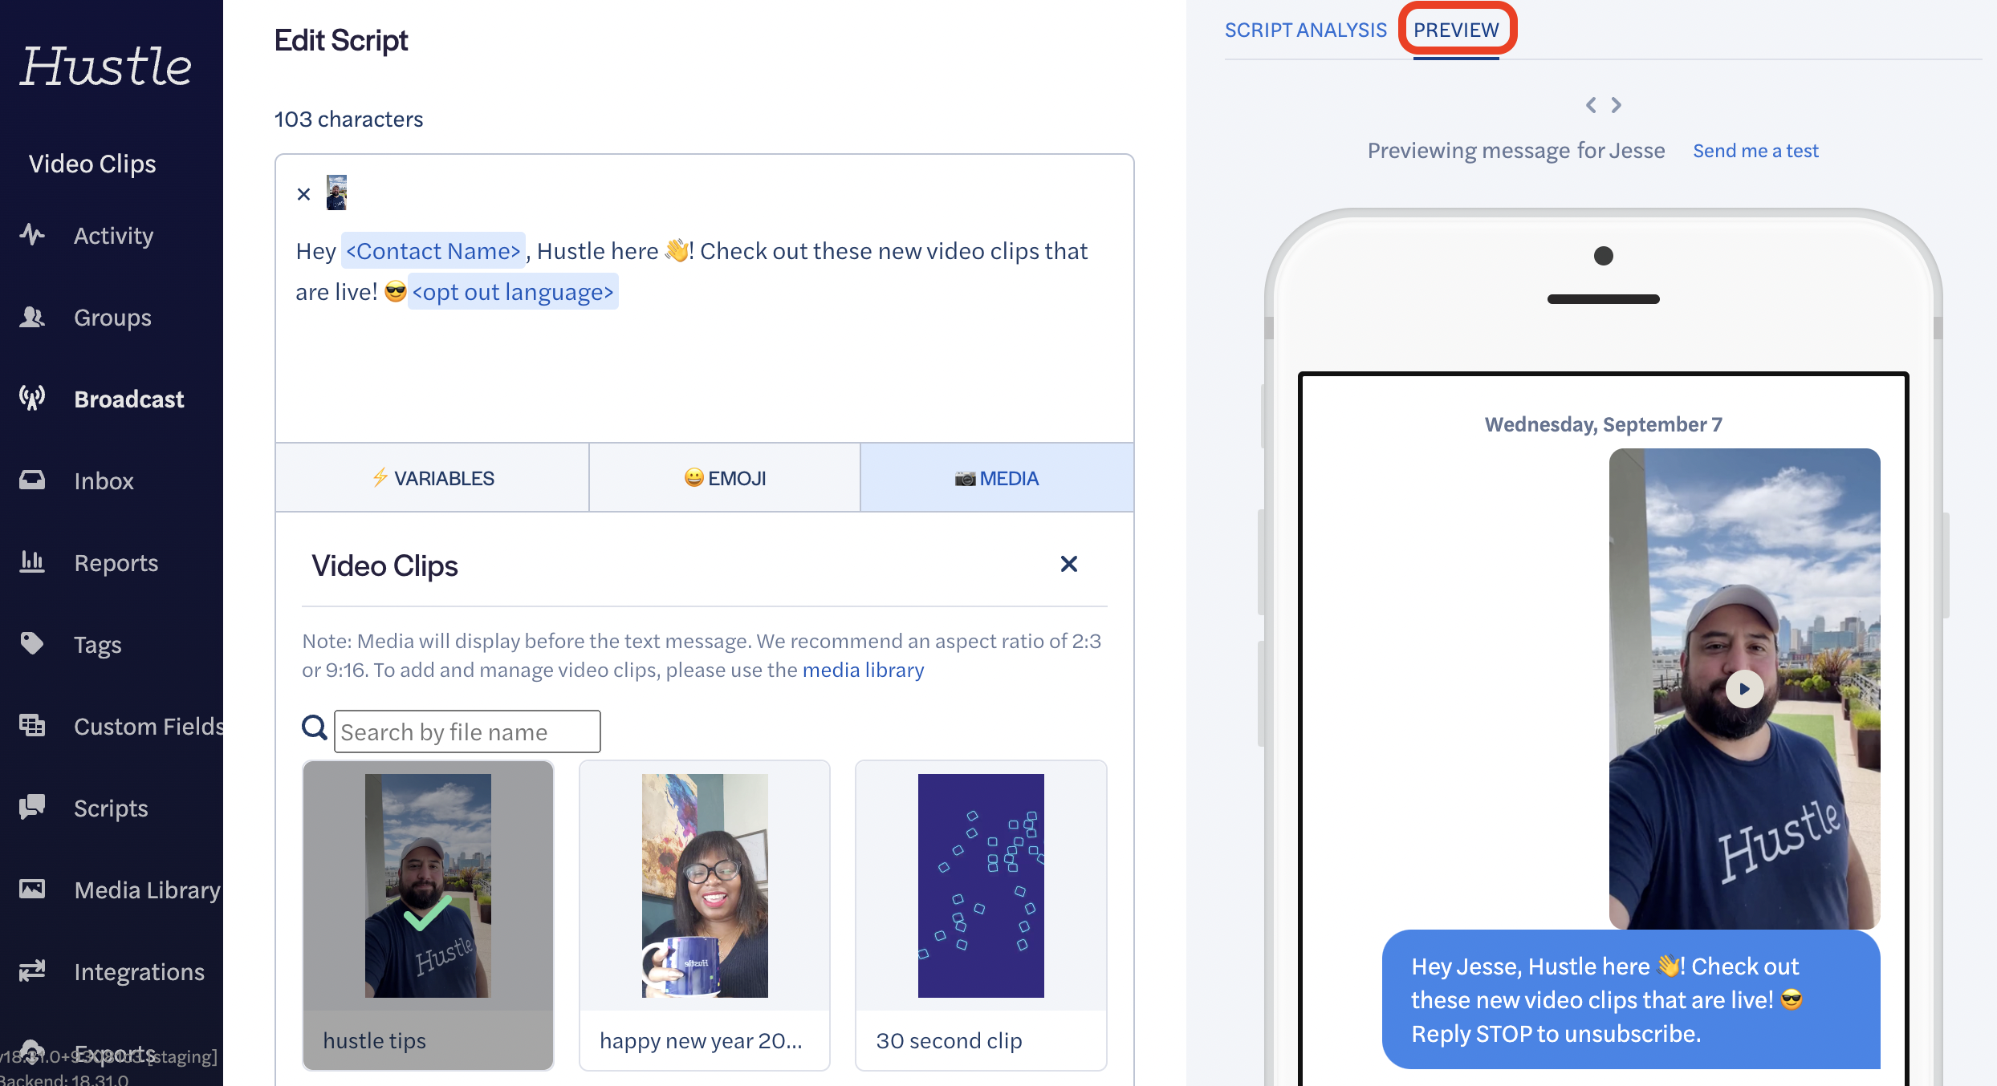
Task: Open Scripts in the sidebar
Action: coord(112,808)
